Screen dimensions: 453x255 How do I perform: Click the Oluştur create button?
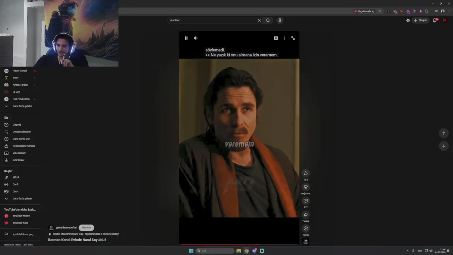pos(420,21)
